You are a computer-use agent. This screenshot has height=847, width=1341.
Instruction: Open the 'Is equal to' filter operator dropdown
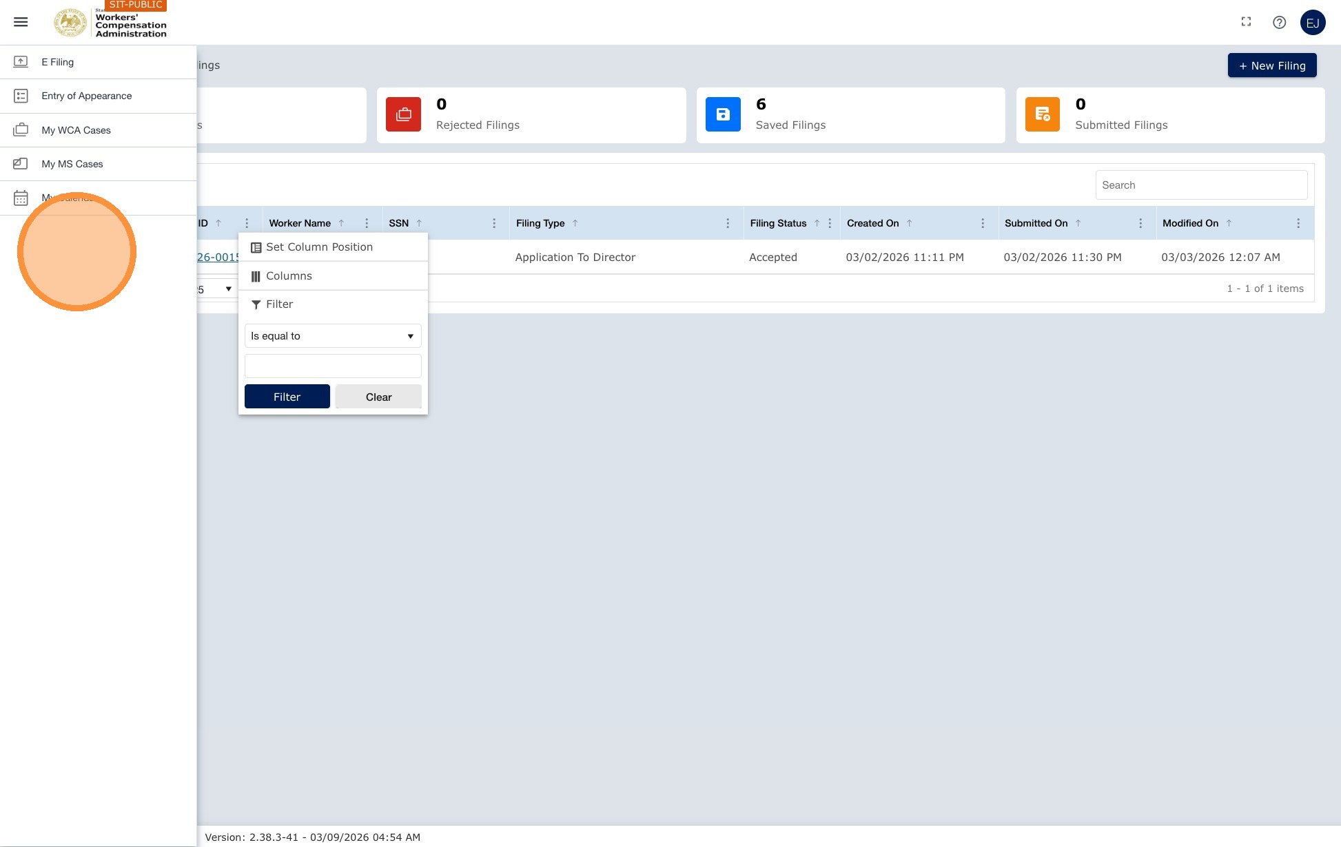click(333, 336)
